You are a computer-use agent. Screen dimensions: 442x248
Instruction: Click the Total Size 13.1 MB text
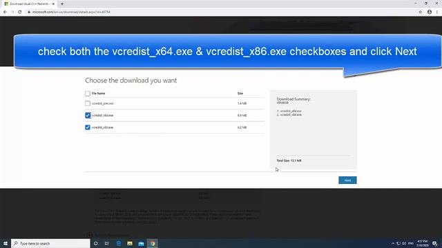coord(289,161)
